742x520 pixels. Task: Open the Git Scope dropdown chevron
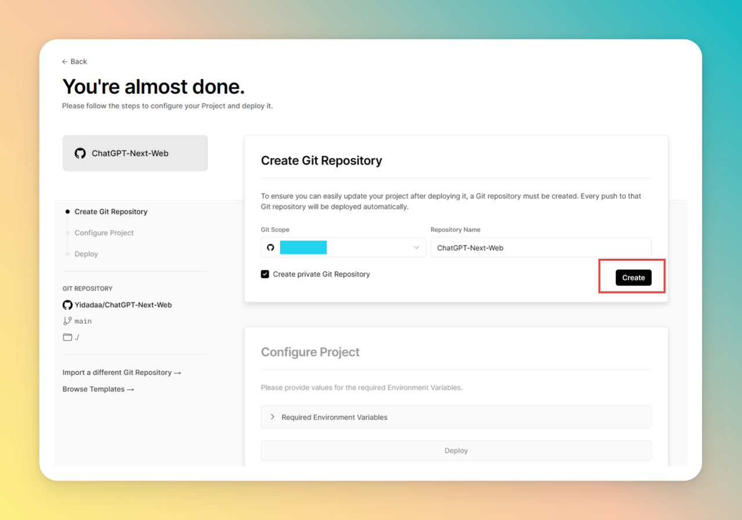[x=416, y=248]
